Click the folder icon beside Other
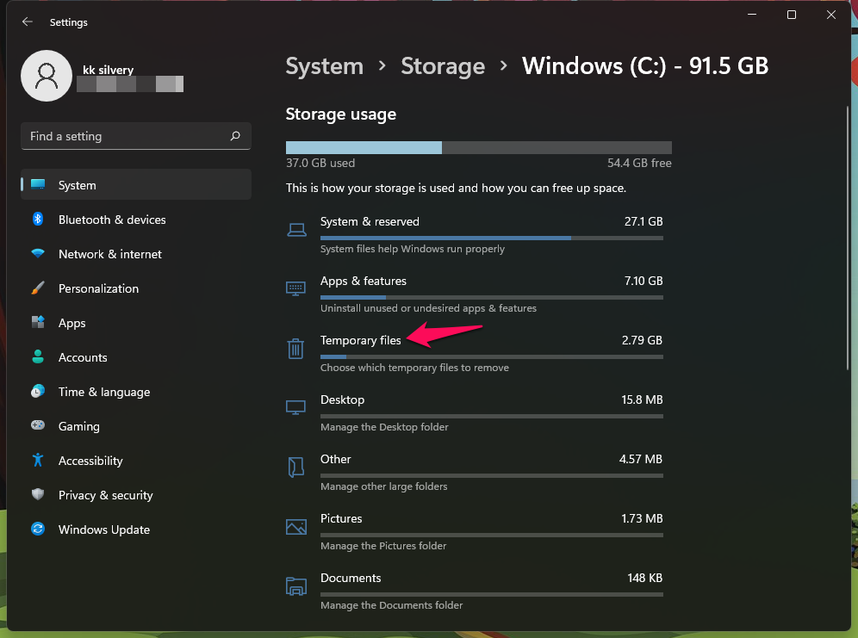Screen dimensions: 858x638 click(296, 467)
